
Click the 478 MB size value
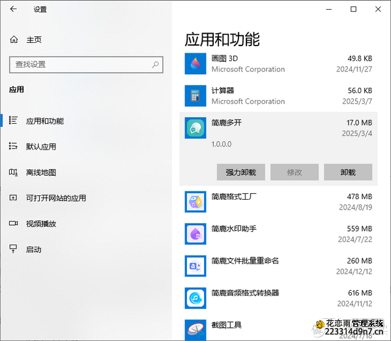click(360, 197)
